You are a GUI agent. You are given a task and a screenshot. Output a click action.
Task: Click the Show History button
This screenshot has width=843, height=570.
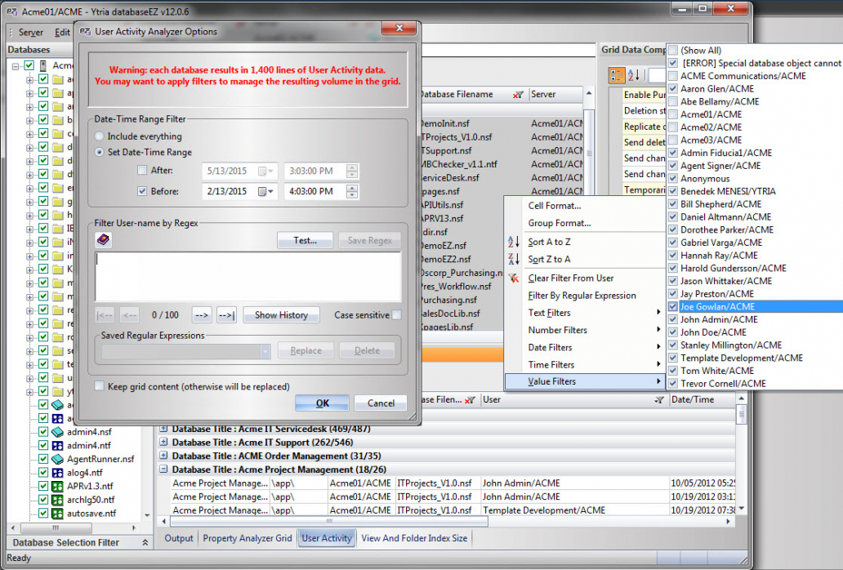(x=281, y=315)
